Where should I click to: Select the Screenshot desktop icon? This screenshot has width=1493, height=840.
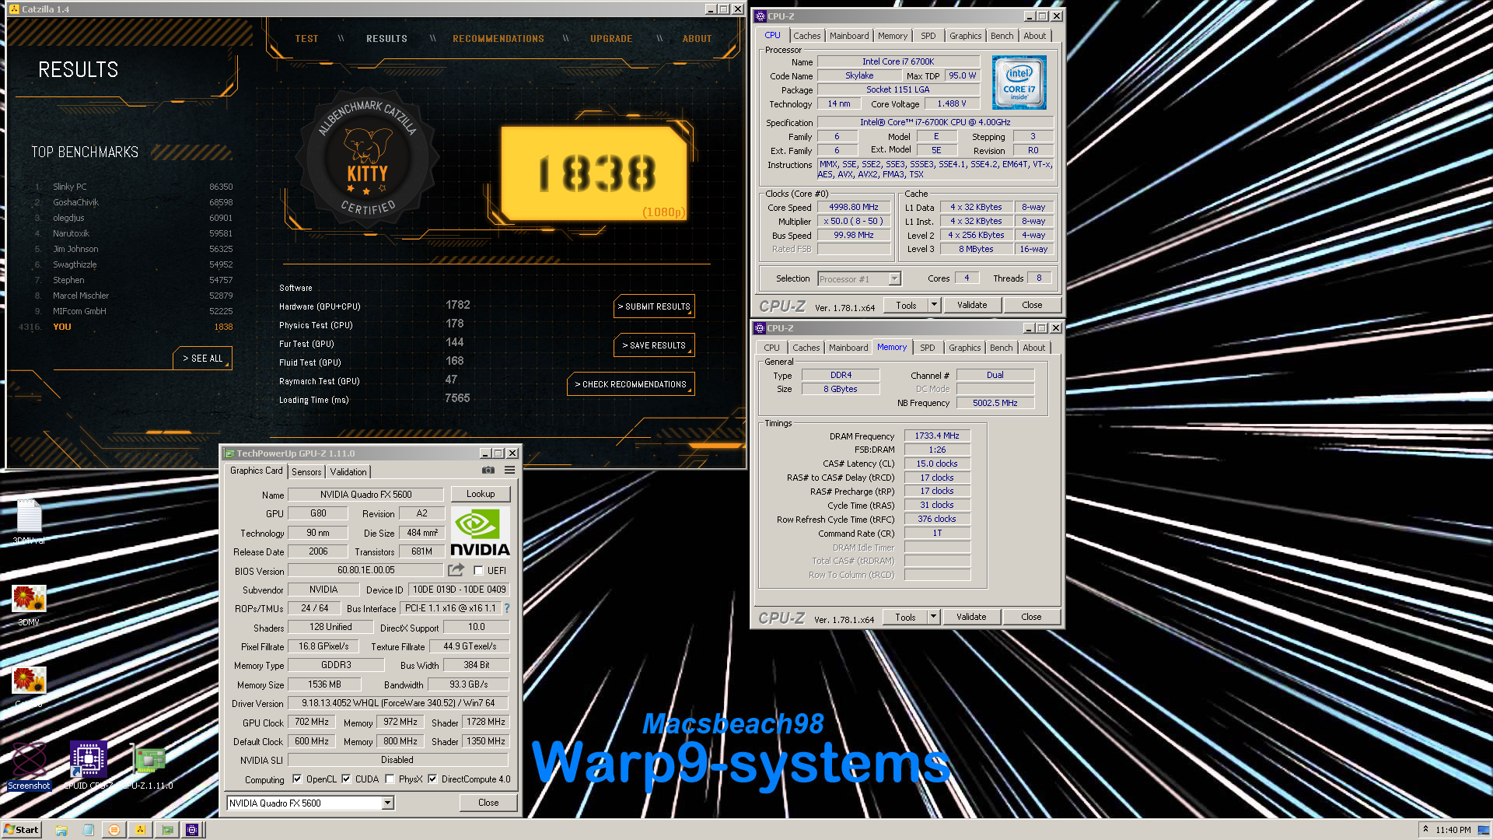[29, 765]
